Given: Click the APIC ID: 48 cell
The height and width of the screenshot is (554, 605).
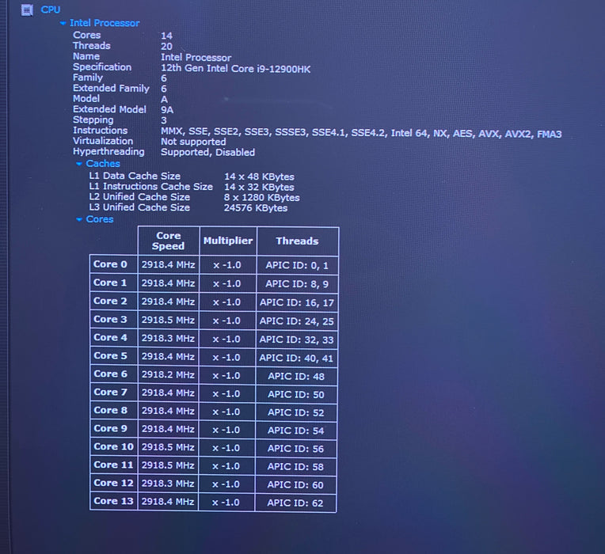Looking at the screenshot, I should point(296,376).
